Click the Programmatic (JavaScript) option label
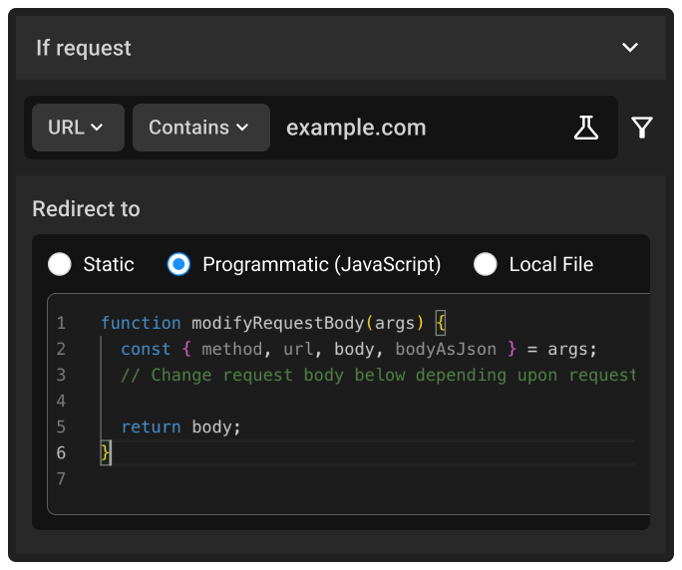The image size is (682, 570). point(322,264)
